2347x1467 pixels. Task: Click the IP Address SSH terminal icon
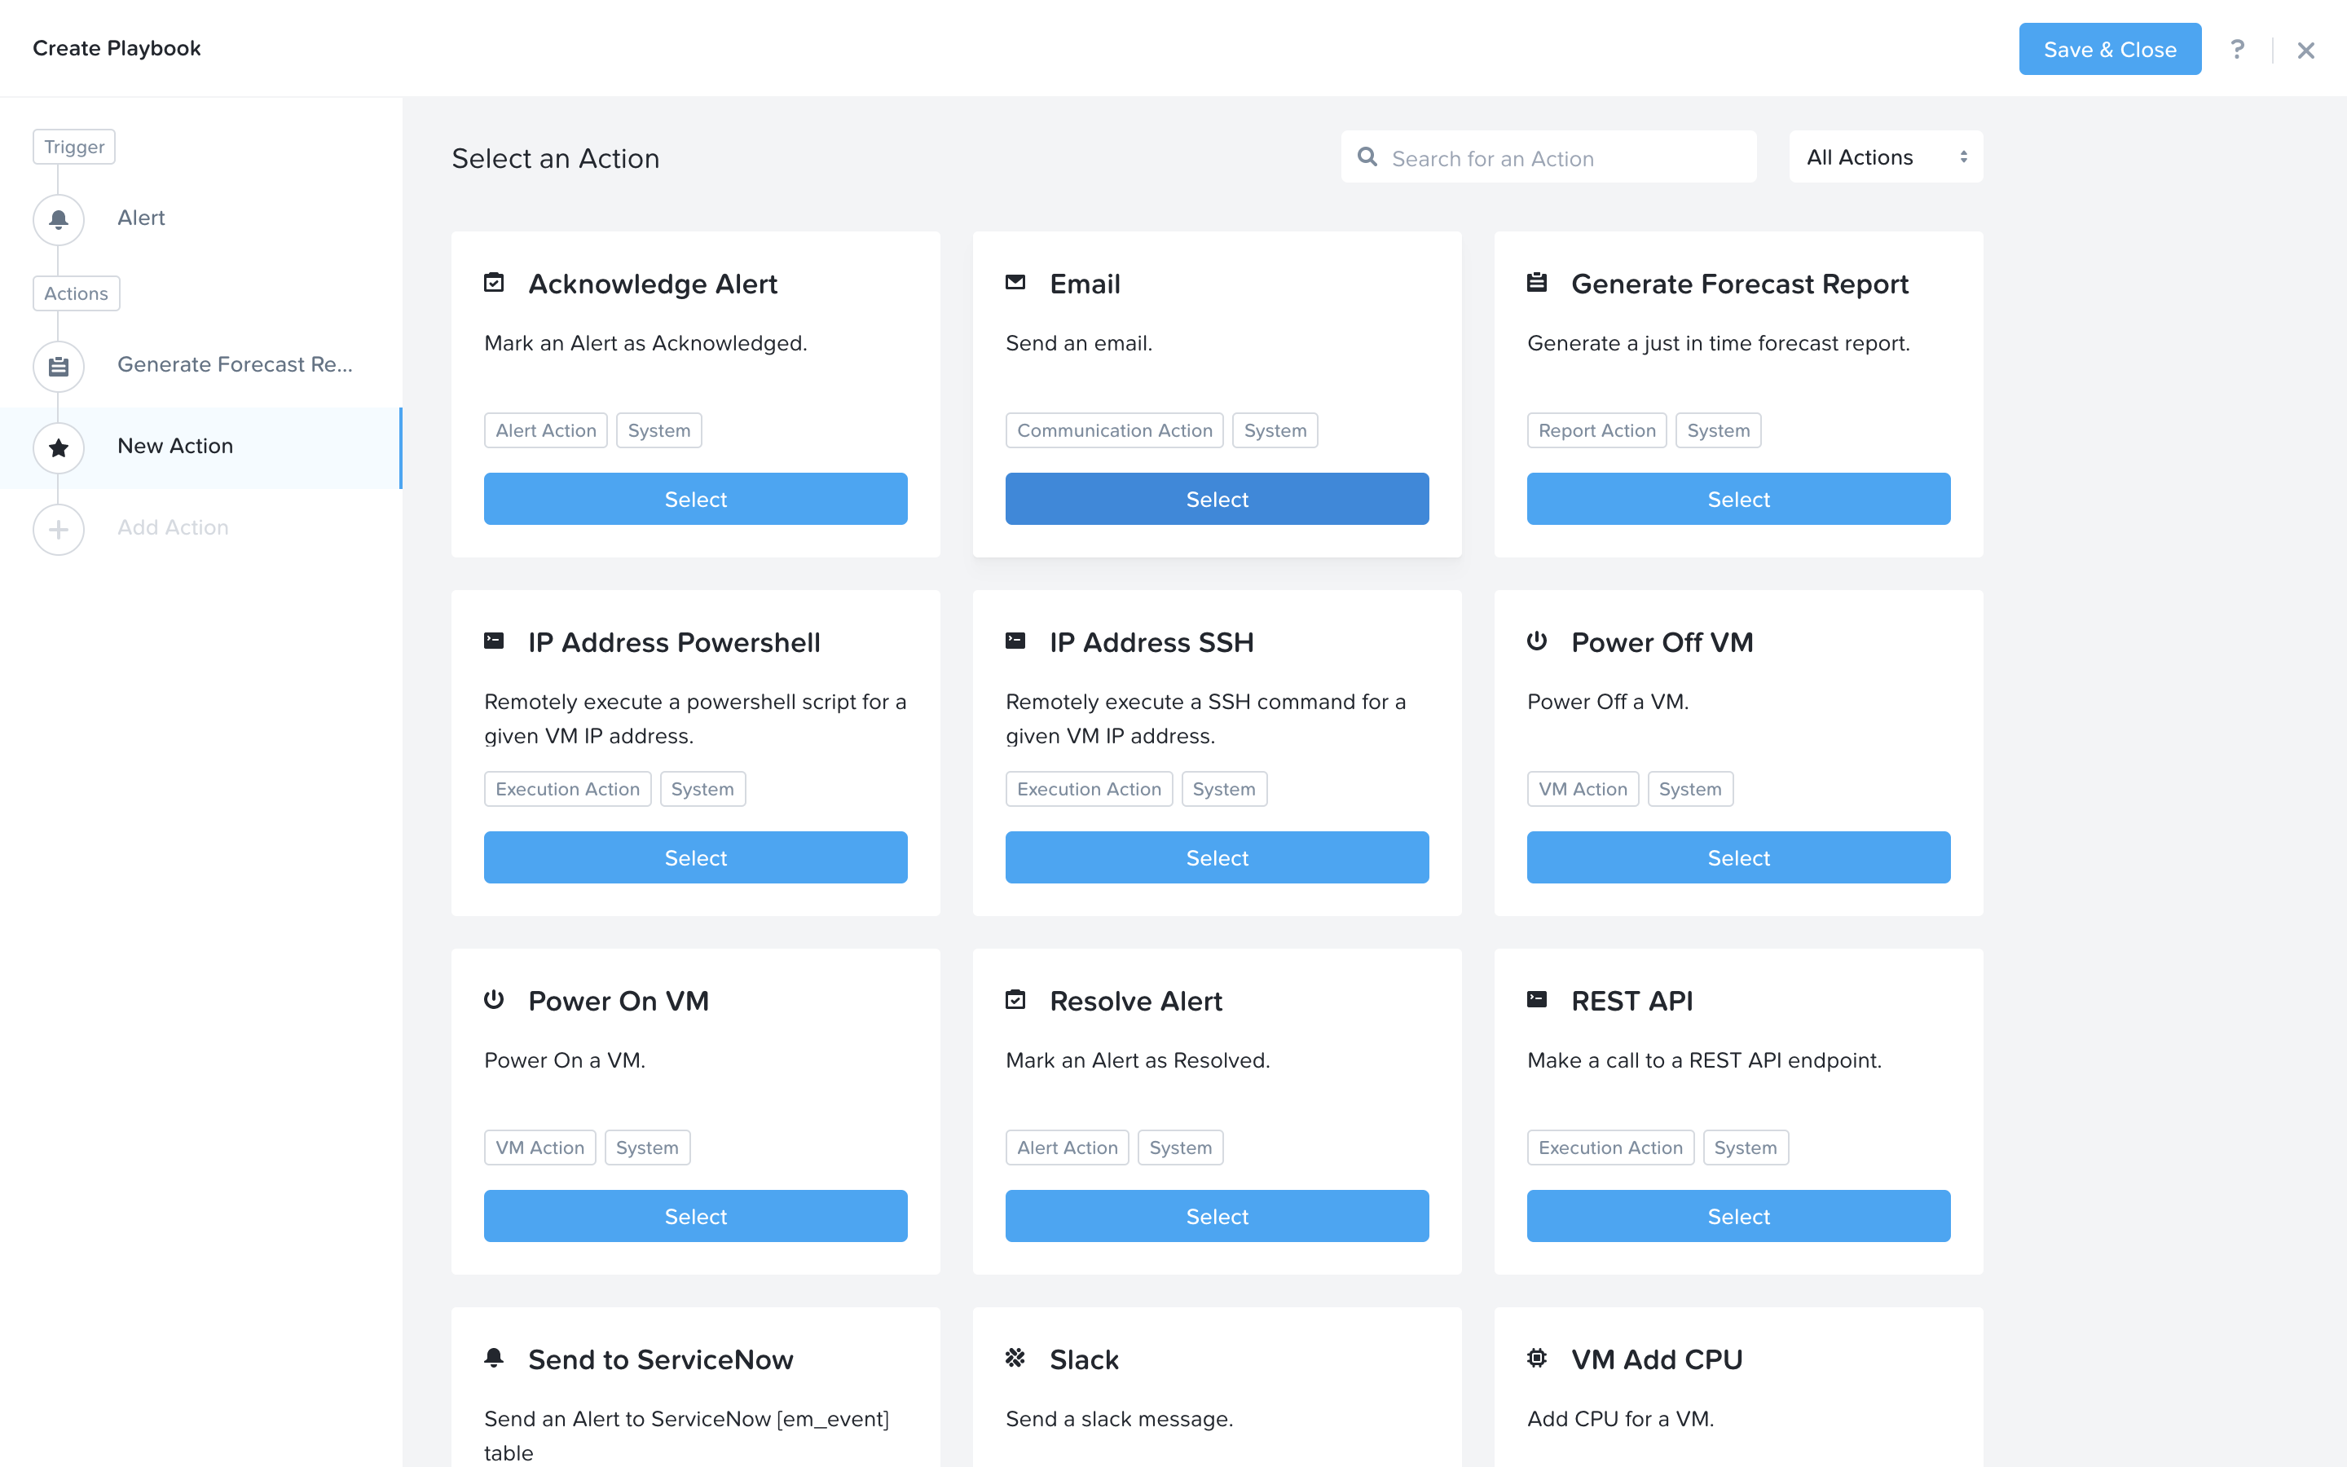pos(1015,641)
